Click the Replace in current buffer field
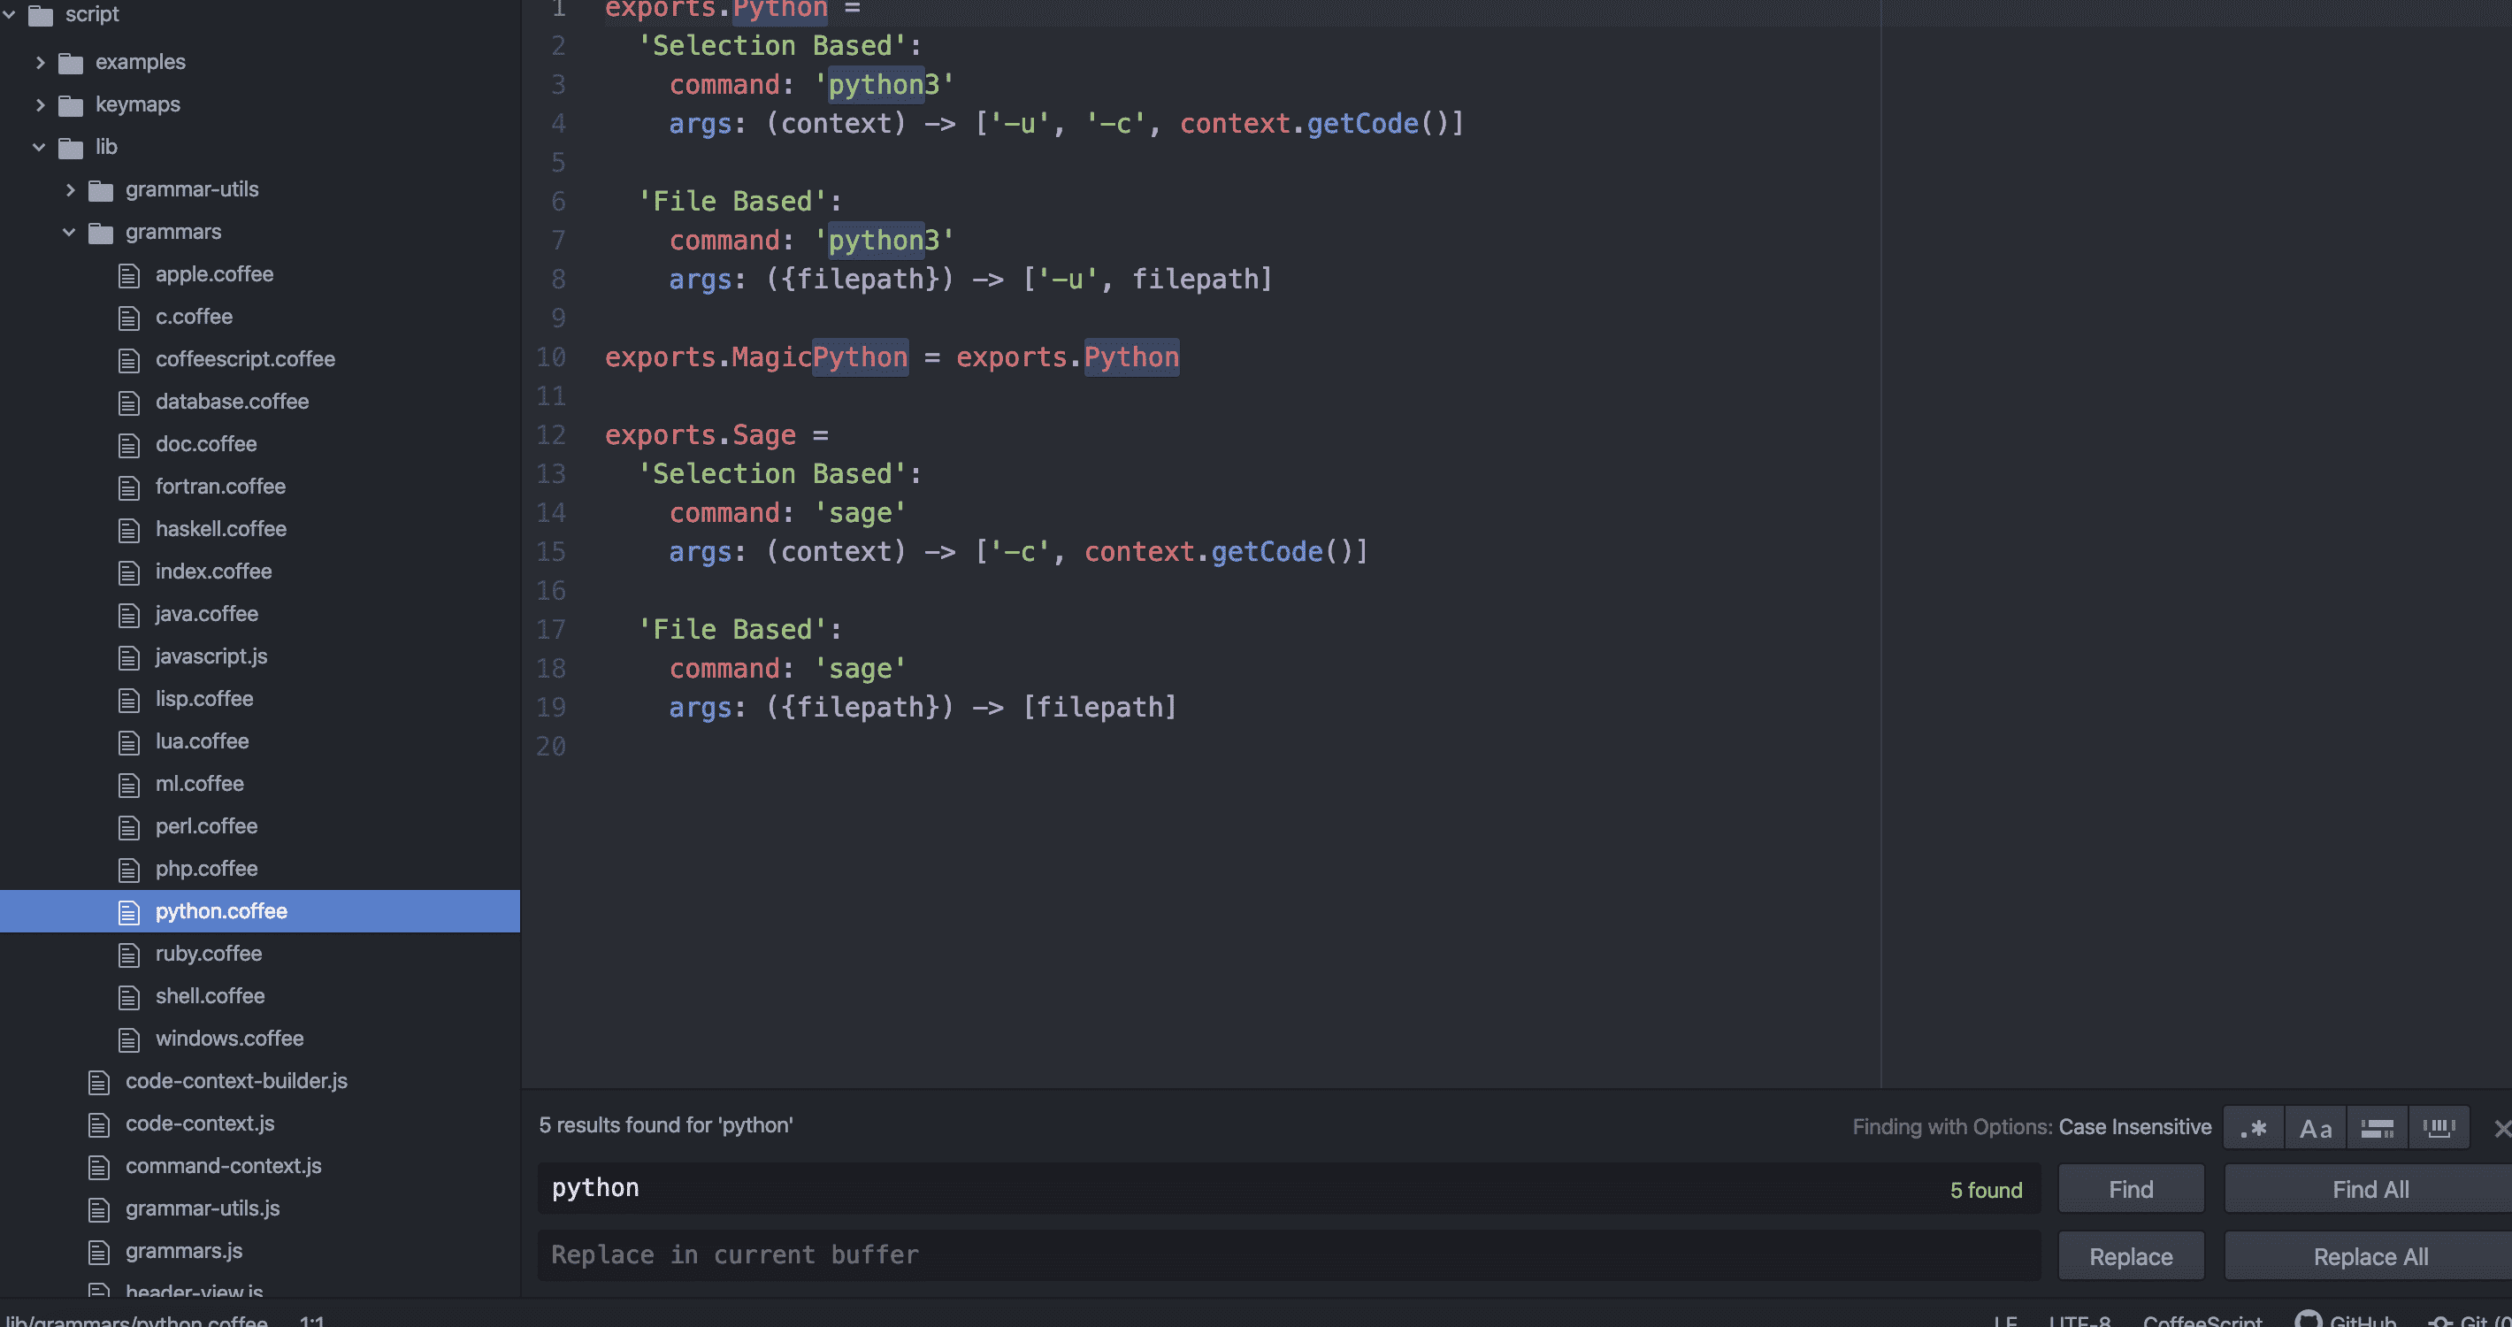 (x=1287, y=1254)
